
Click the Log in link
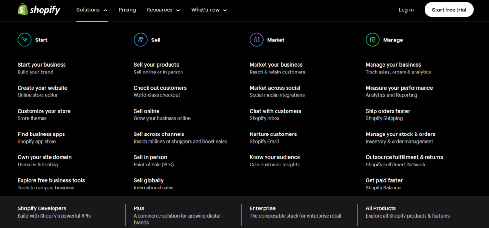point(406,10)
